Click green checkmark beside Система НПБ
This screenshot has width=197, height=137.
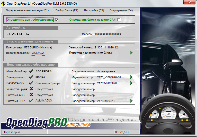(31, 100)
